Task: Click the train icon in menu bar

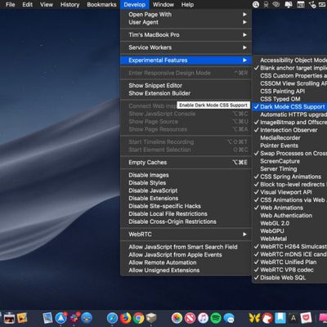Action: click(267, 5)
